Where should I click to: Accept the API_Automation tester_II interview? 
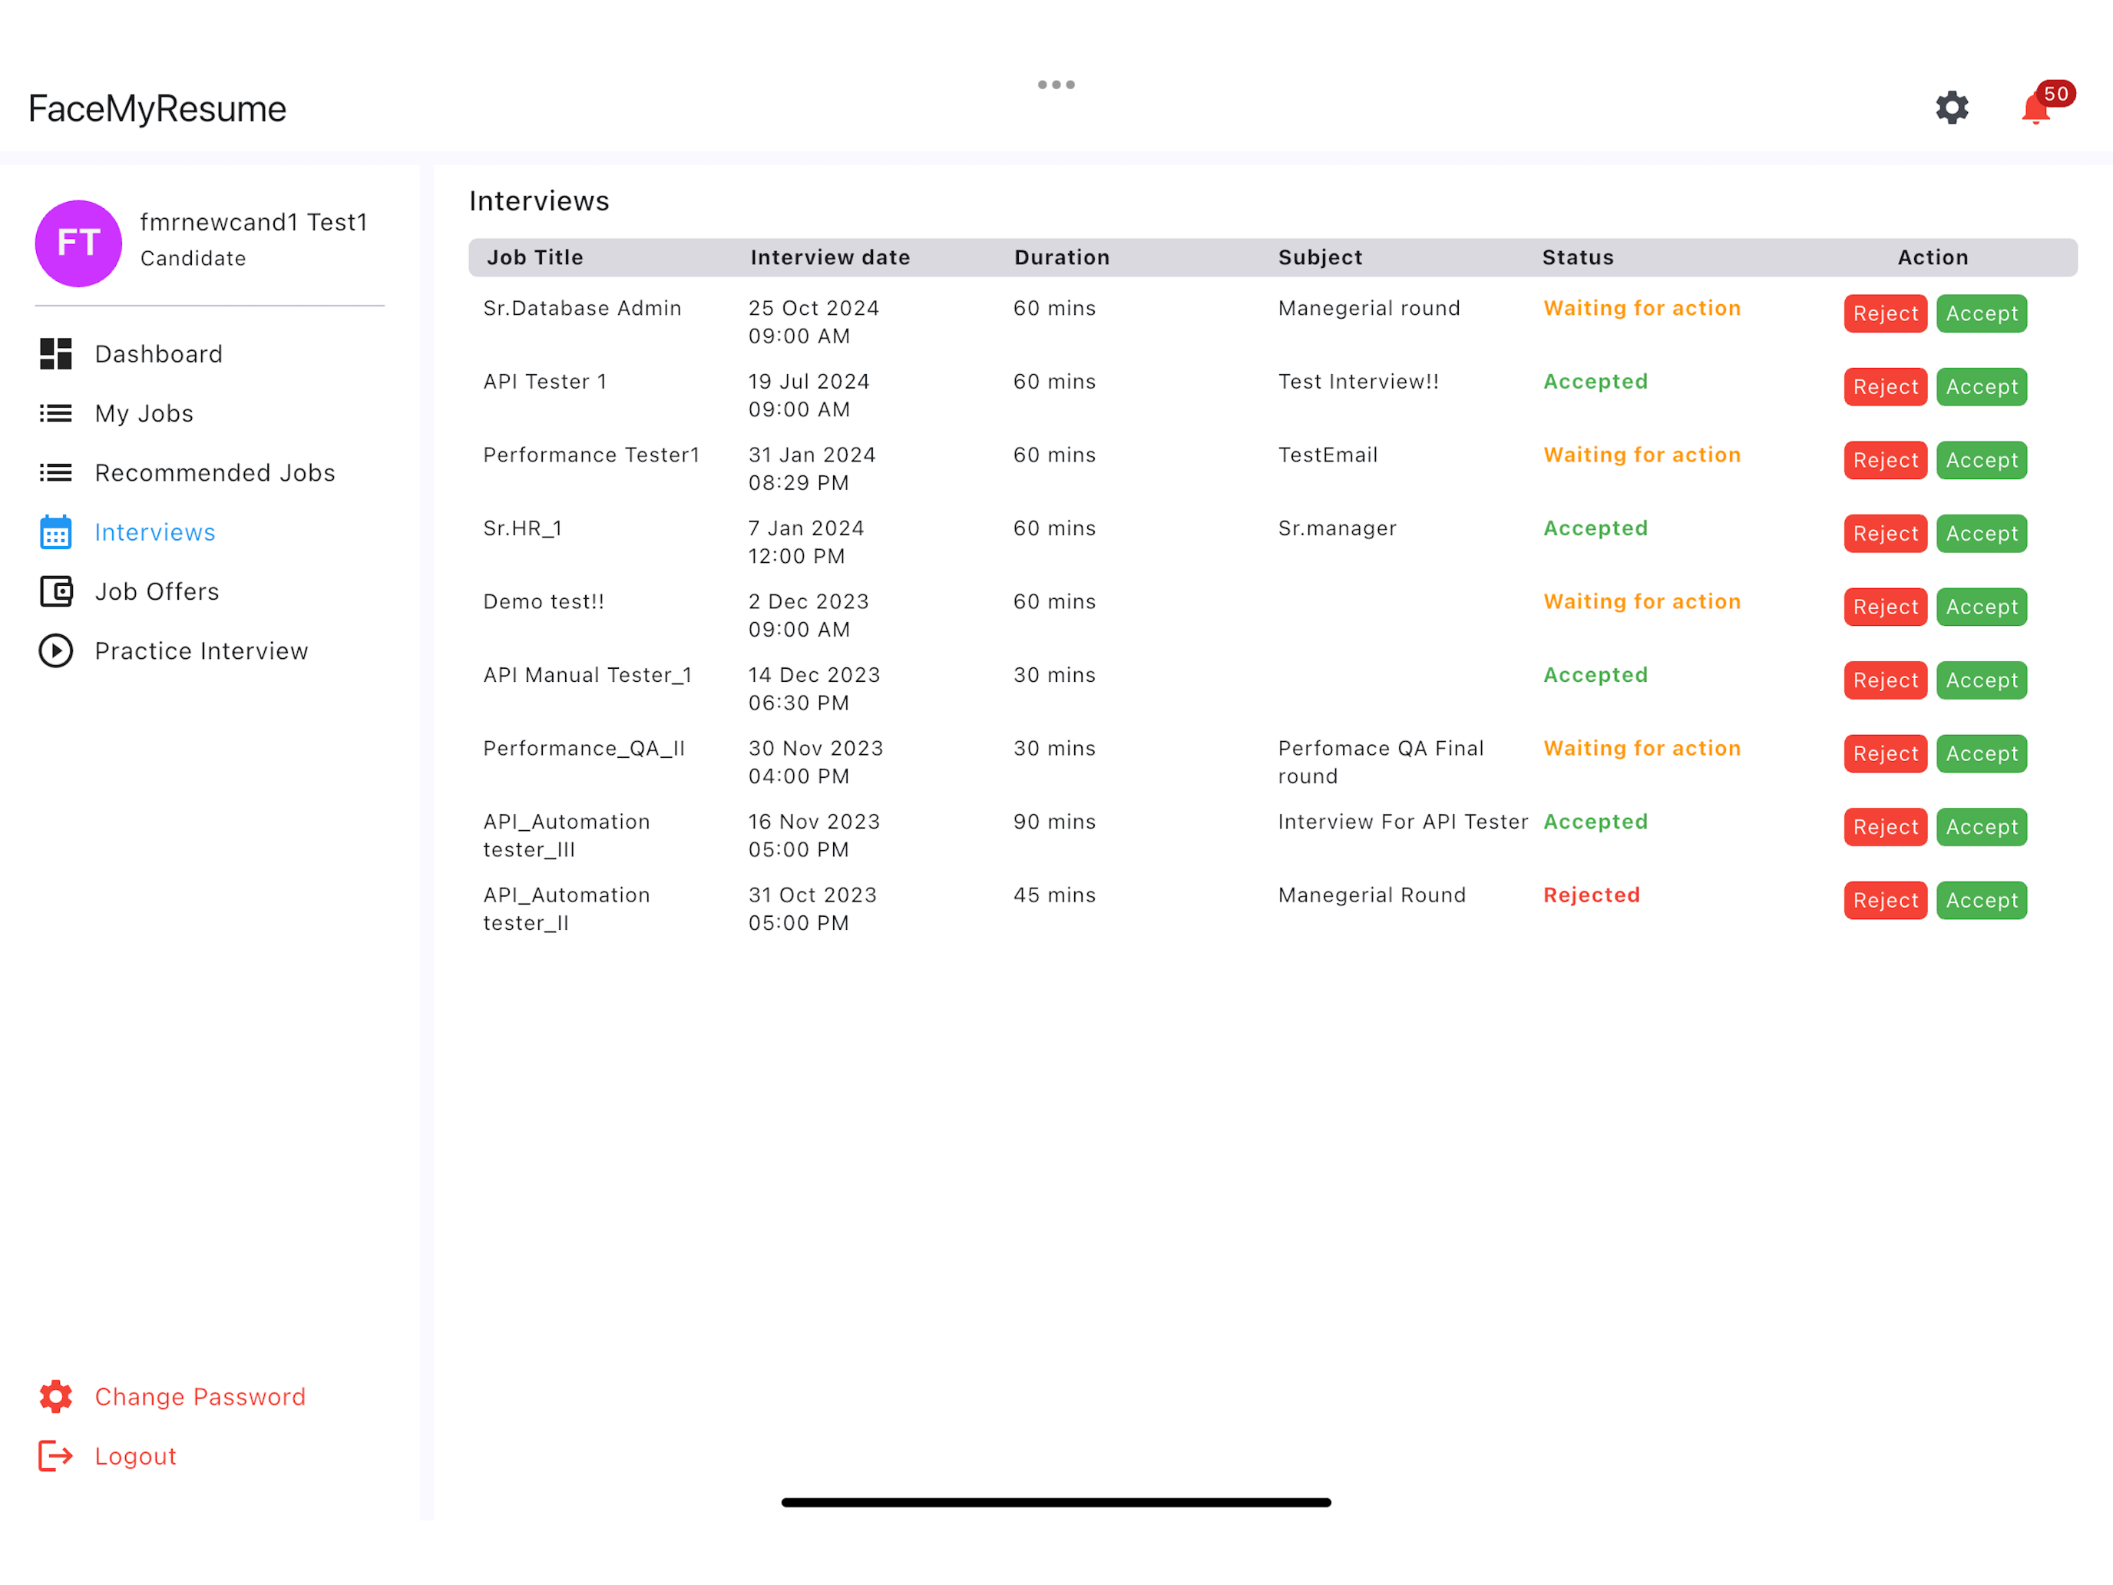tap(1981, 900)
